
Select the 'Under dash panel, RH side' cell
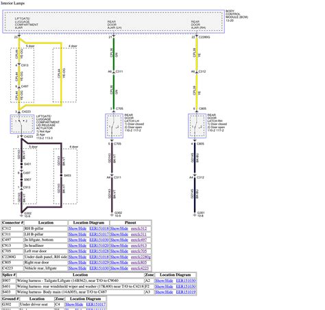46,257
